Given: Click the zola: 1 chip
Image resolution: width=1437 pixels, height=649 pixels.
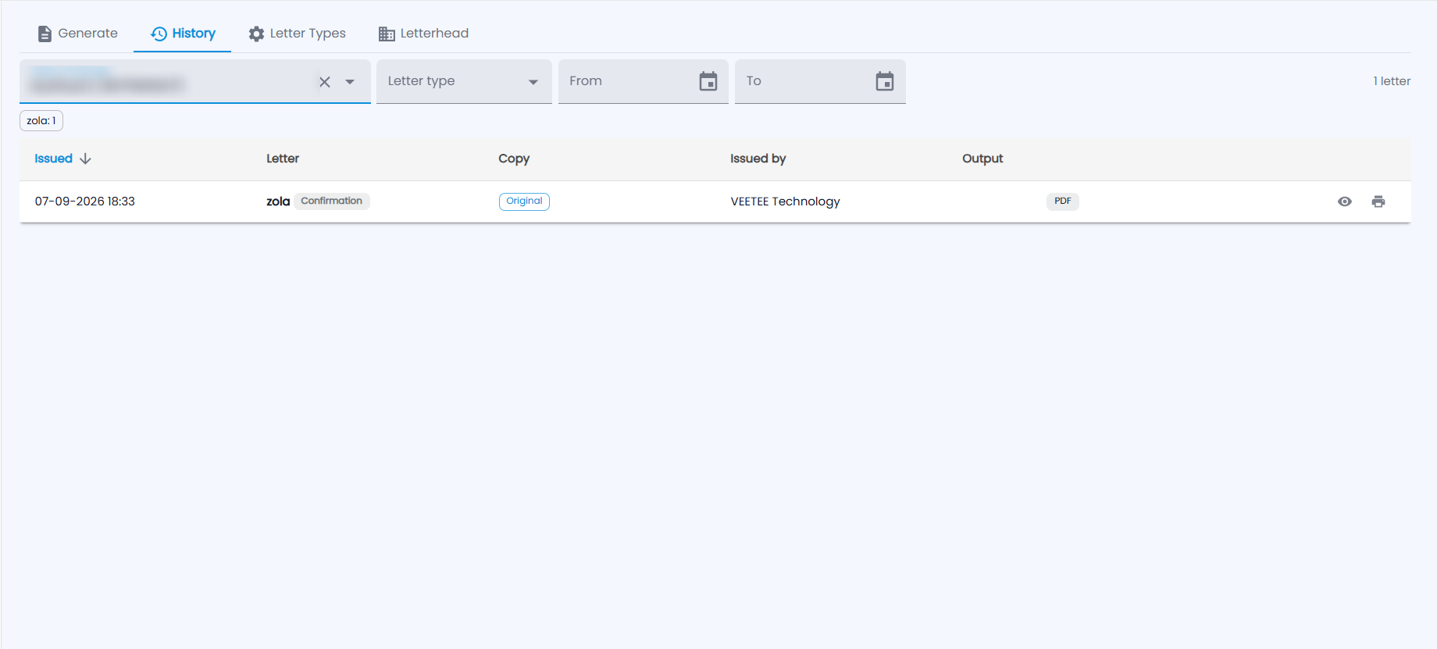Looking at the screenshot, I should point(41,121).
